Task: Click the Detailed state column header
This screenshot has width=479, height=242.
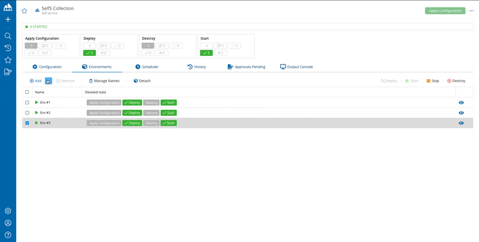Action: point(95,92)
